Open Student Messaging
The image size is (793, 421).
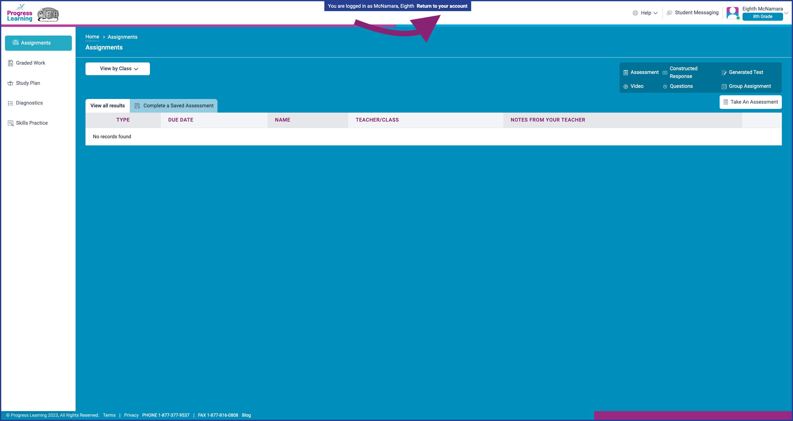pyautogui.click(x=693, y=13)
